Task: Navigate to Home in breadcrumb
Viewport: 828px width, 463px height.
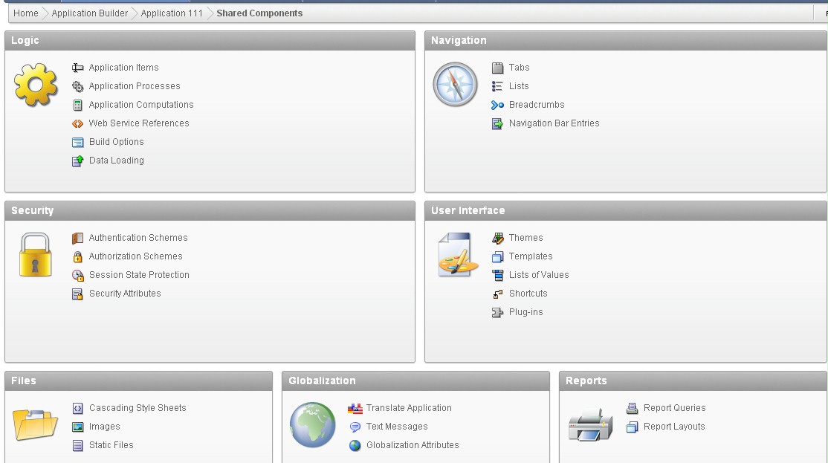Action: click(26, 13)
